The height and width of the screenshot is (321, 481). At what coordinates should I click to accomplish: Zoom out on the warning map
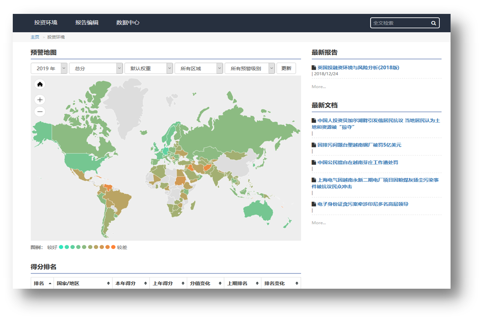pyautogui.click(x=40, y=112)
